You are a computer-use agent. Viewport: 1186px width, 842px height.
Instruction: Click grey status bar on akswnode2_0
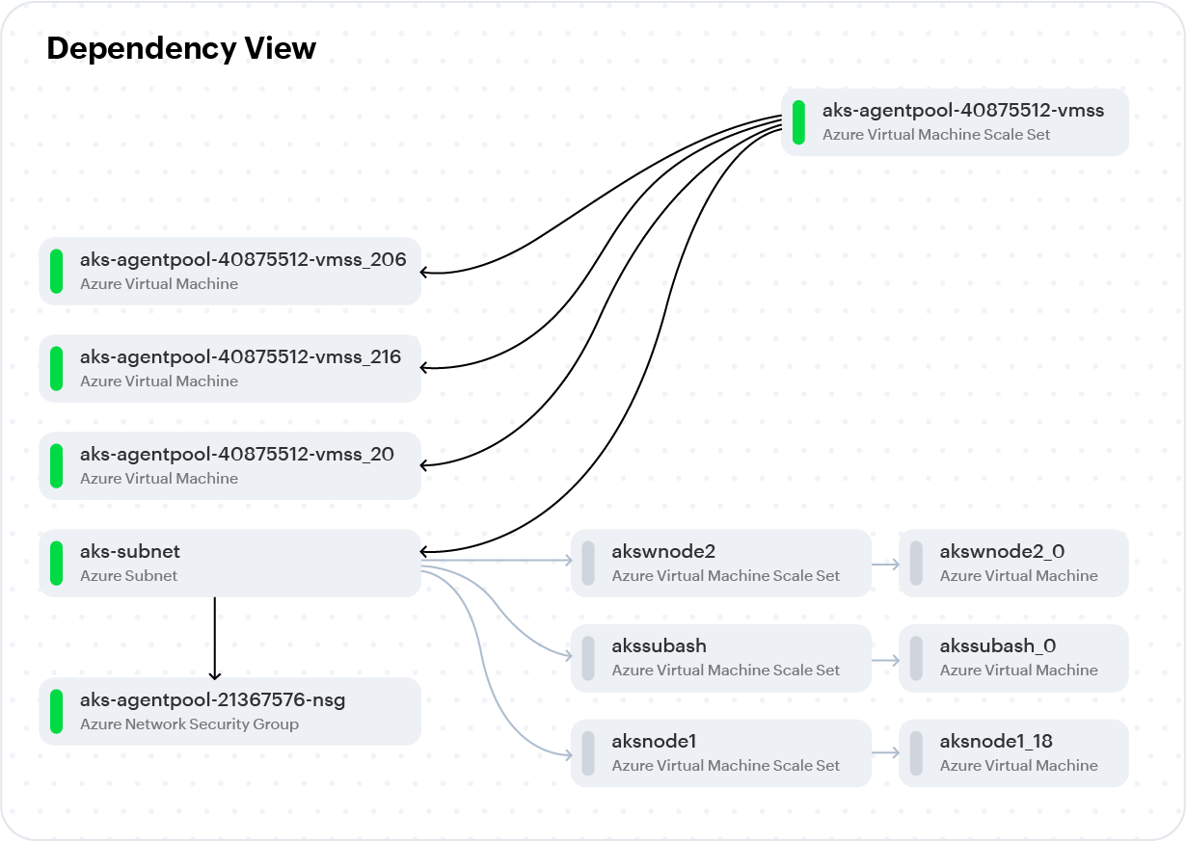(x=916, y=564)
